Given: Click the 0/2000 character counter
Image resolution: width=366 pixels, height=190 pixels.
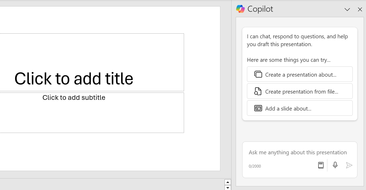Looking at the screenshot, I should pyautogui.click(x=255, y=166).
